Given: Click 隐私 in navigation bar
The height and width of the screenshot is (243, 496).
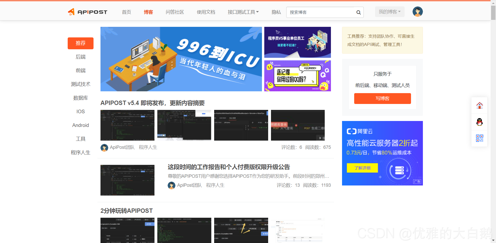Looking at the screenshot, I should point(276,12).
